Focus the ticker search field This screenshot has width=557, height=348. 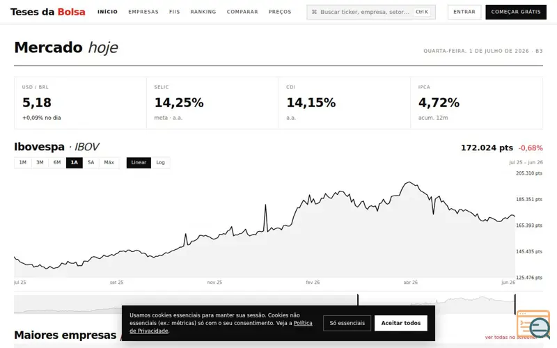tap(371, 12)
